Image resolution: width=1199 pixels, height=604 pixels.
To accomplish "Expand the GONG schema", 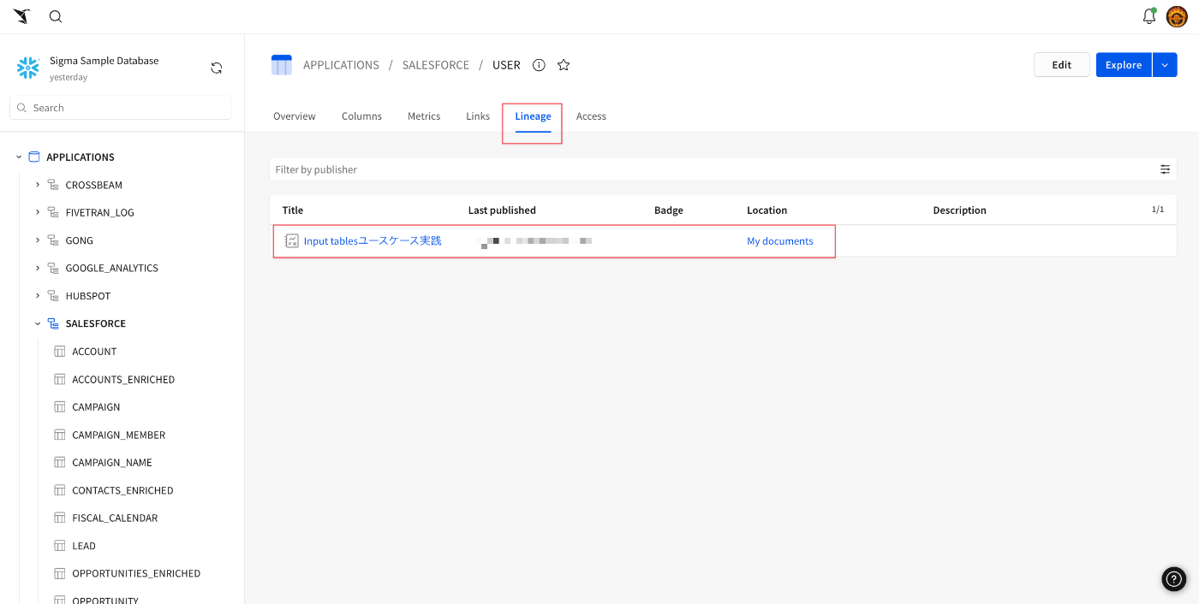I will [x=38, y=240].
